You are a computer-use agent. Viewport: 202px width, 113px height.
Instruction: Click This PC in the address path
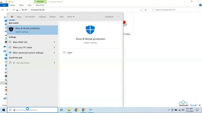tap(24, 10)
